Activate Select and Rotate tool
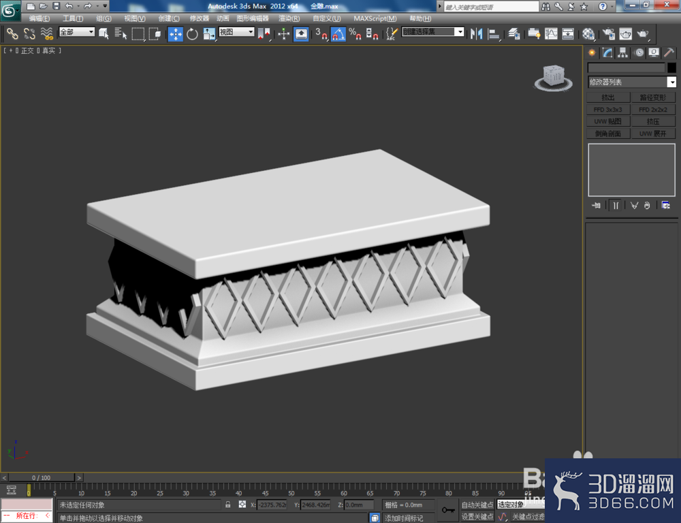 pos(192,33)
